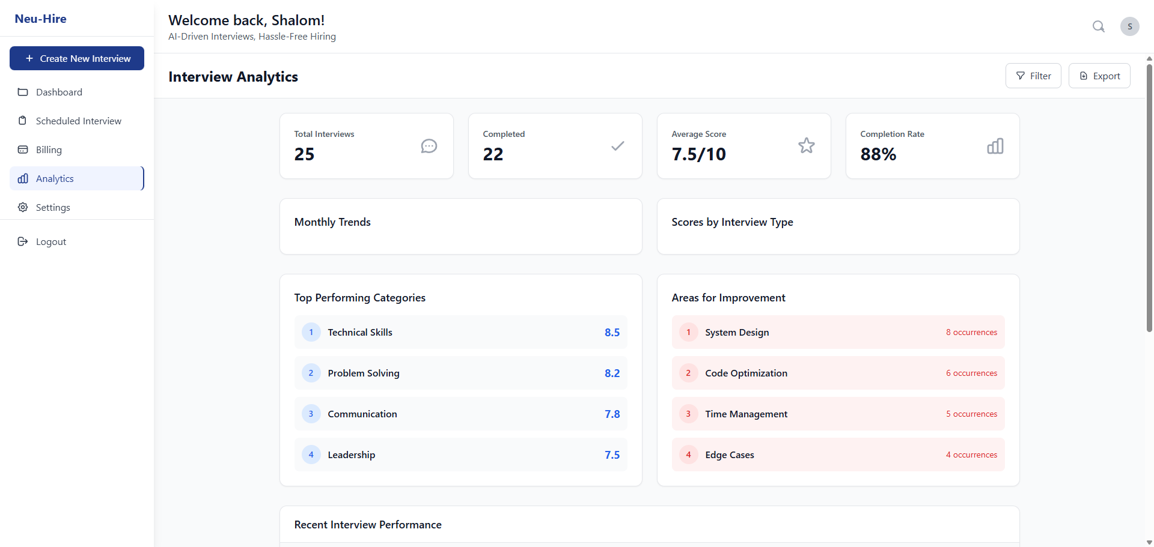Click the Neu-Hire logo

coord(40,19)
